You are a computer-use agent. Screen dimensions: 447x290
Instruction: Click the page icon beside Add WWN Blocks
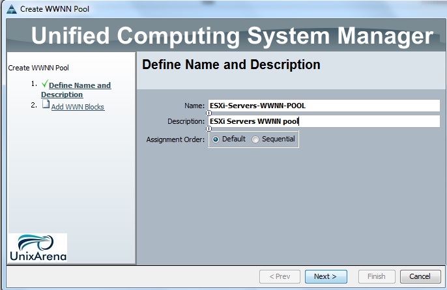(46, 104)
